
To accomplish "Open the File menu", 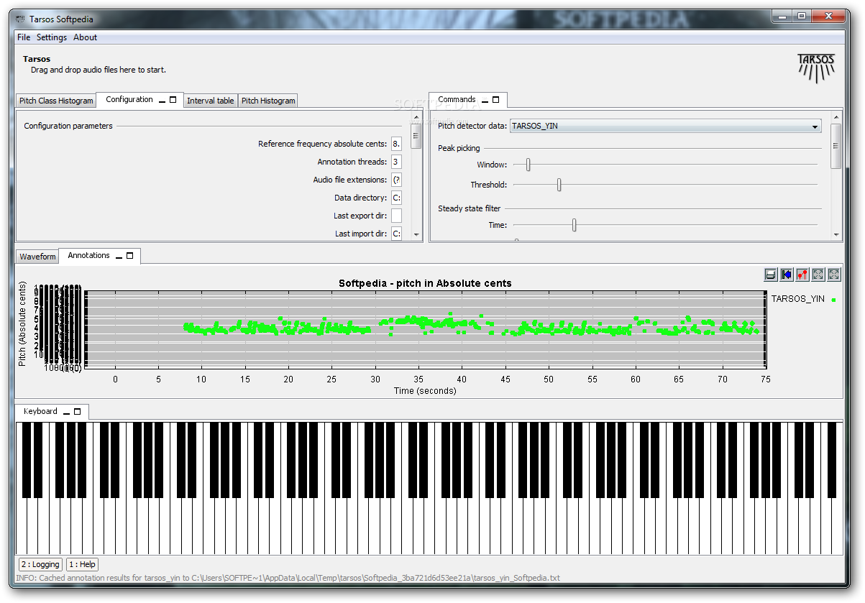I will [24, 37].
